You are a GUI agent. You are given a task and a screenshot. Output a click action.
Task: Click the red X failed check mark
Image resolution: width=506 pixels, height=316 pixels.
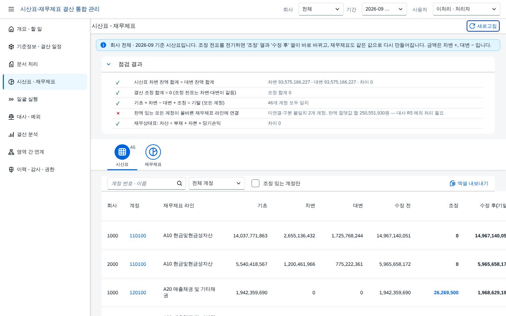click(x=118, y=113)
